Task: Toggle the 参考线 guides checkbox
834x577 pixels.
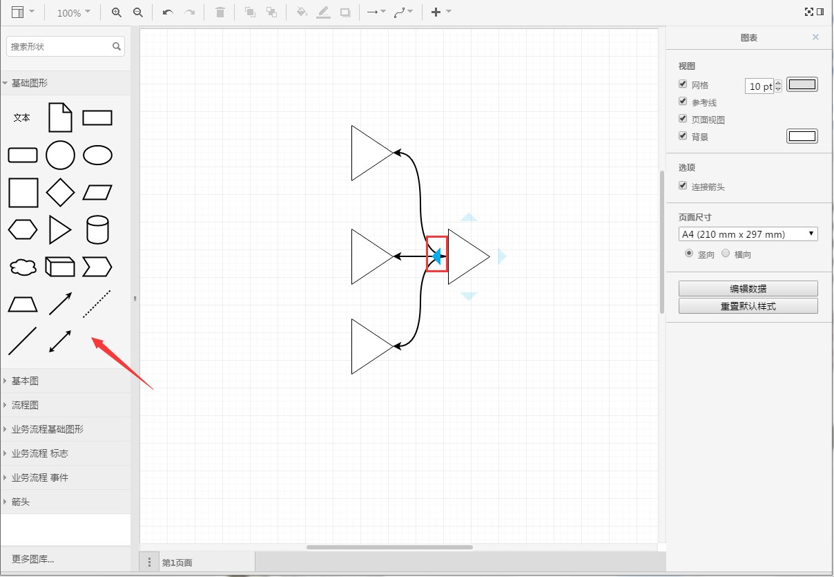Action: click(x=683, y=102)
